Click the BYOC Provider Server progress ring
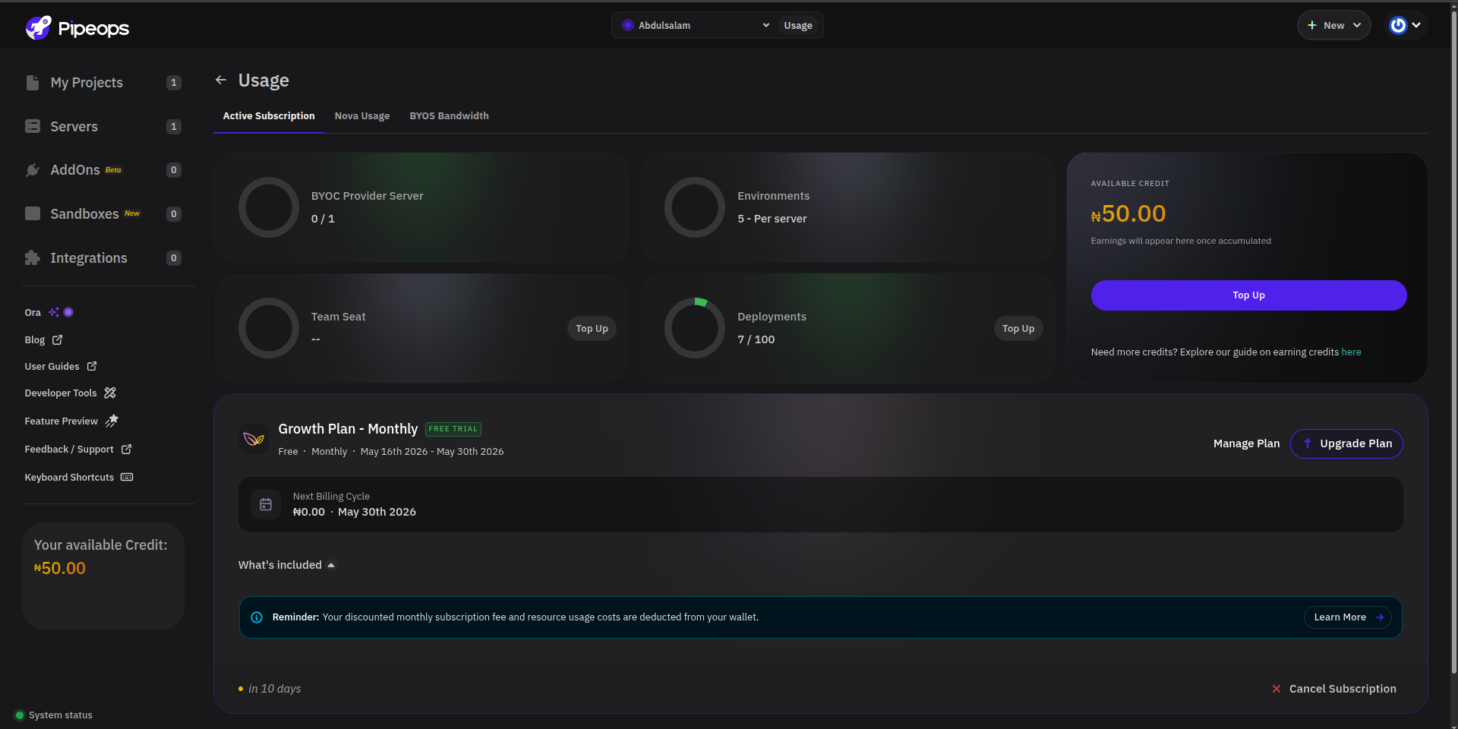Viewport: 1458px width, 729px height. (269, 207)
